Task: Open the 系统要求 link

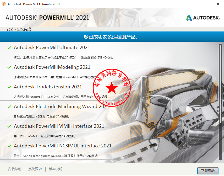Action: coord(35,169)
